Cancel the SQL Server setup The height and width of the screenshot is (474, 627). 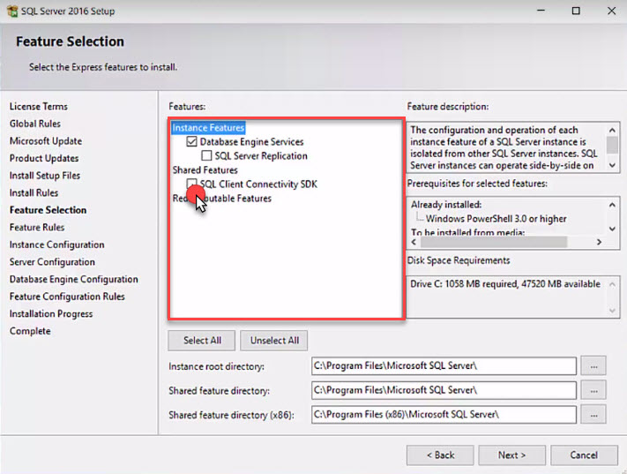(x=584, y=455)
